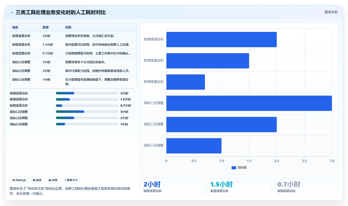
Task: Click the 图表分析 label in the header
Action: [331, 12]
